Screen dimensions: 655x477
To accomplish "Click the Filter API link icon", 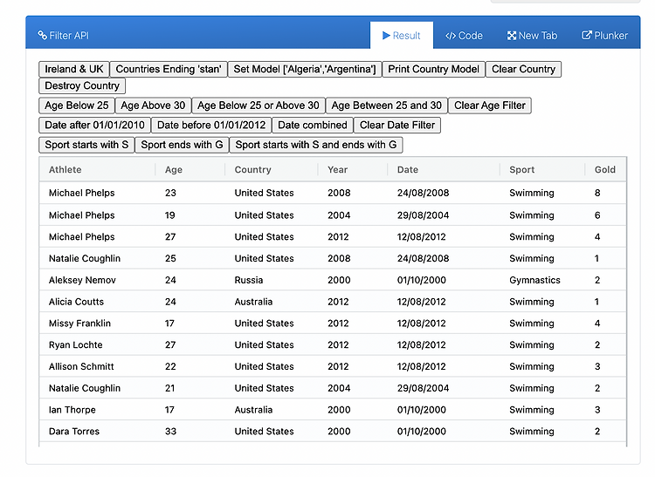I will point(42,36).
